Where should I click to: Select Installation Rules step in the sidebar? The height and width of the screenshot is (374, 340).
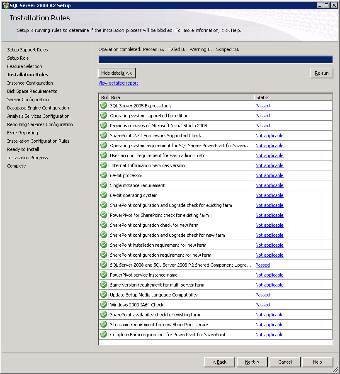click(28, 75)
